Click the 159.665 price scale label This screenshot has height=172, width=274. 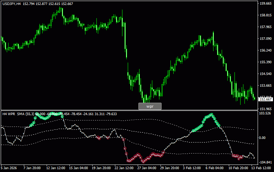(265, 4)
